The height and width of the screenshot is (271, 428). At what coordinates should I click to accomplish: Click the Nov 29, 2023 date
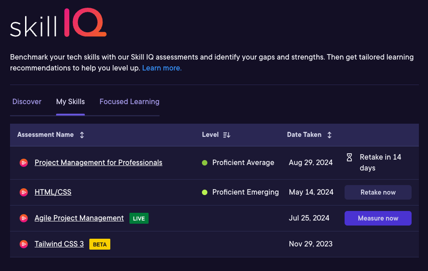click(x=310, y=244)
